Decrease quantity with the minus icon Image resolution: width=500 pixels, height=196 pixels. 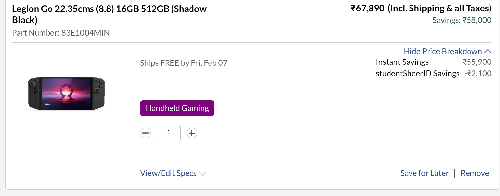tap(146, 133)
